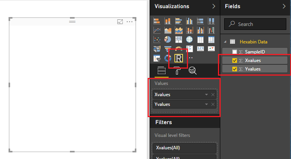Remove Yvalues from the Values well
The height and width of the screenshot is (159, 291).
pos(213,104)
